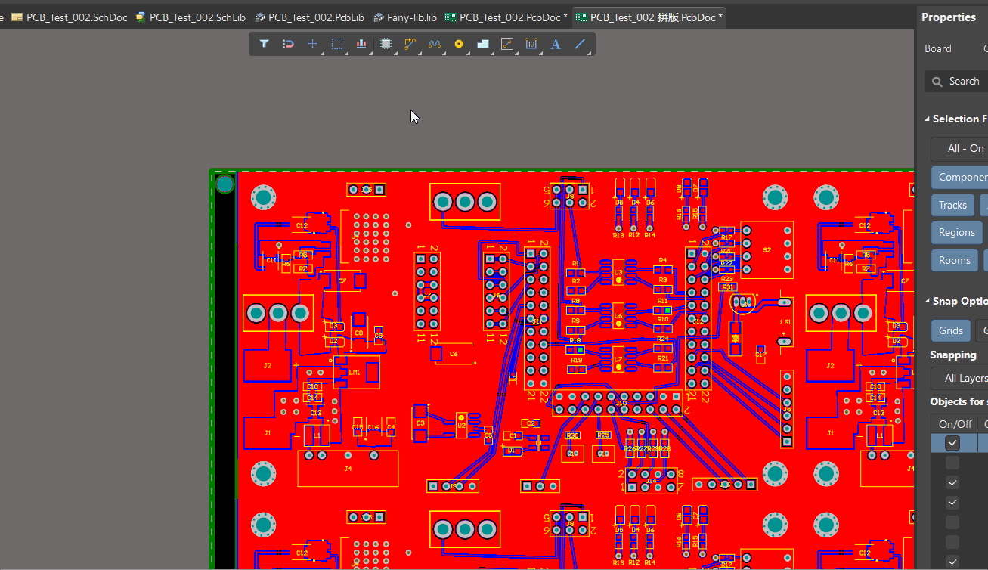Image resolution: width=988 pixels, height=570 pixels.
Task: Choose the place component chip tool
Action: 386,44
